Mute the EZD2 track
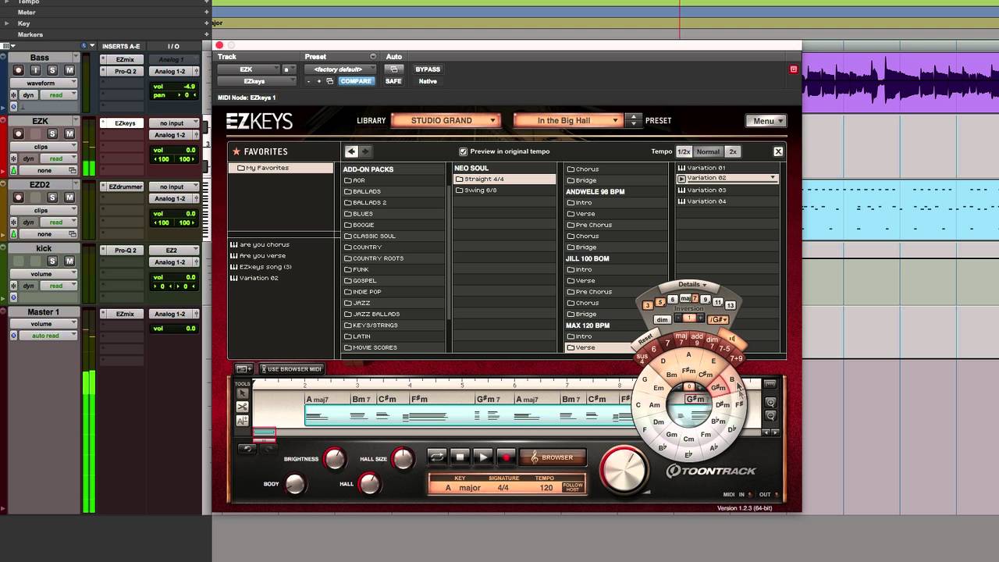Viewport: 999px width, 562px height. click(x=69, y=197)
